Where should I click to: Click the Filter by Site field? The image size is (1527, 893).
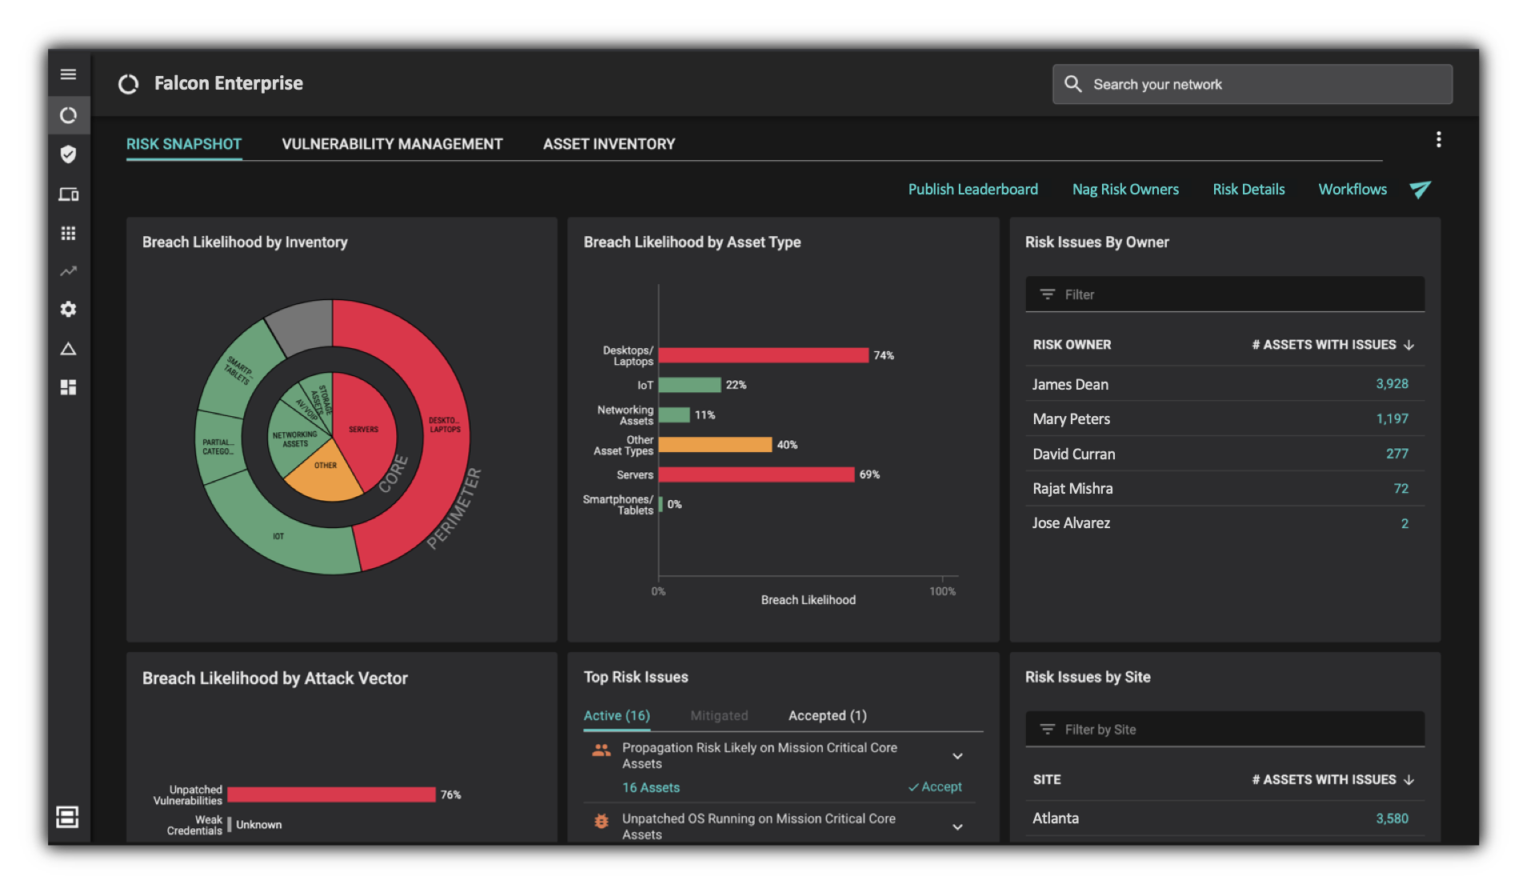click(1224, 730)
